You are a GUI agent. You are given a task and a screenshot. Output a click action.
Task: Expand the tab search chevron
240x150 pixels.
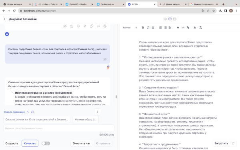pyautogui.click(x=236, y=4)
